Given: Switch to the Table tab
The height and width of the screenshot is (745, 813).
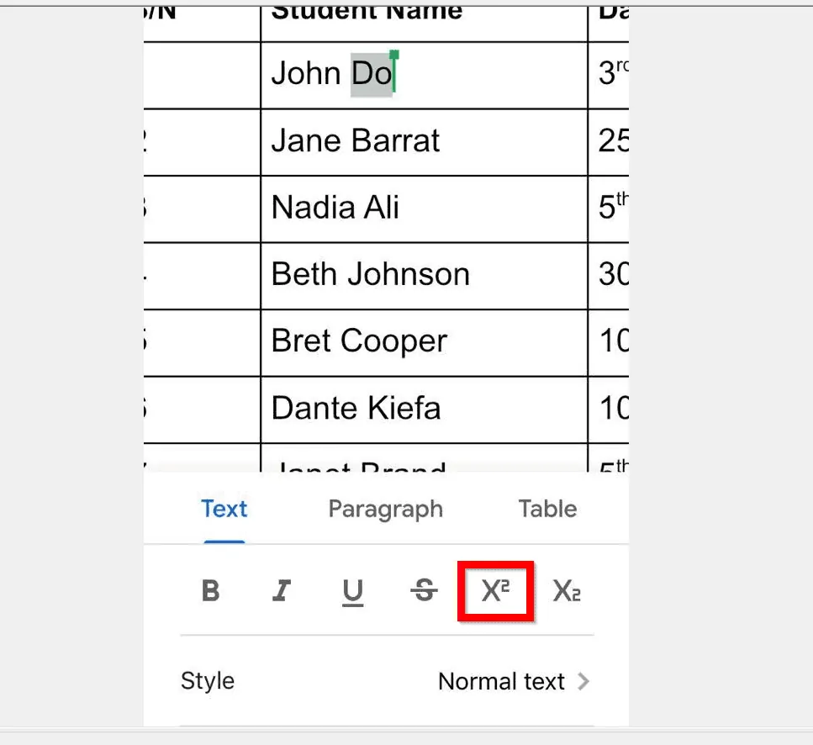Looking at the screenshot, I should [x=546, y=509].
